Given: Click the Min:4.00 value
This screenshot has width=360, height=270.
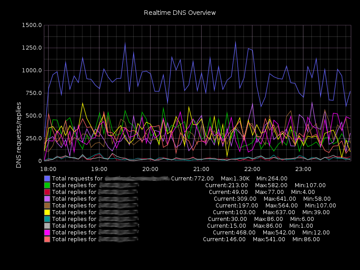Looking at the screenshot, I should click(303, 192).
